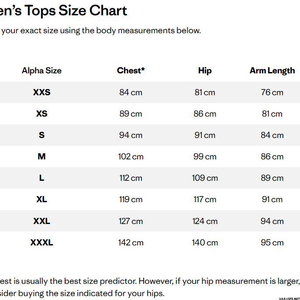Select the L size row label
Screen dimensions: 300x300
(42, 178)
